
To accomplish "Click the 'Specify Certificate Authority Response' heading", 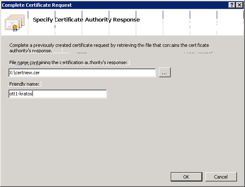I will click(x=86, y=20).
